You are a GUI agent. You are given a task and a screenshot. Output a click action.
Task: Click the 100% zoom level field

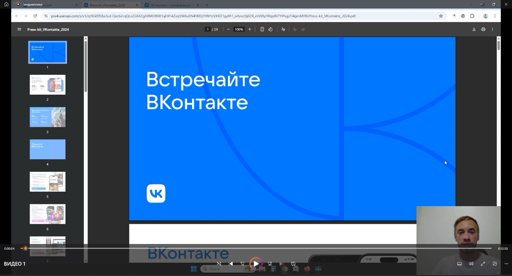239,29
